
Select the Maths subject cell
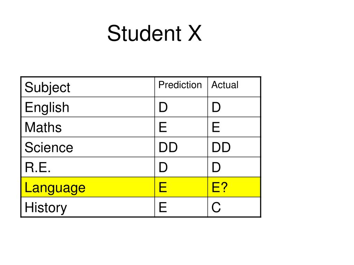pos(88,127)
